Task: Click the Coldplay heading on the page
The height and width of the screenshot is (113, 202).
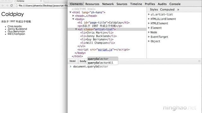Action: coord(13,14)
